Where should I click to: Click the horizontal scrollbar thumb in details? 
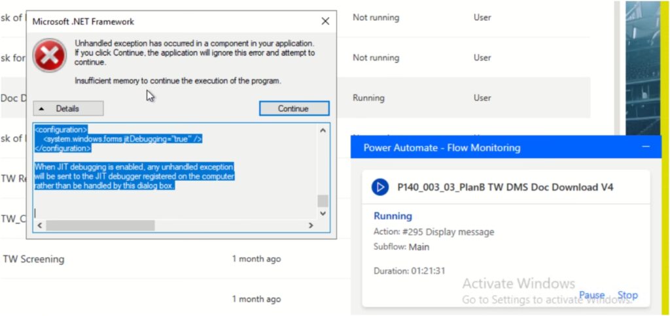click(x=100, y=225)
